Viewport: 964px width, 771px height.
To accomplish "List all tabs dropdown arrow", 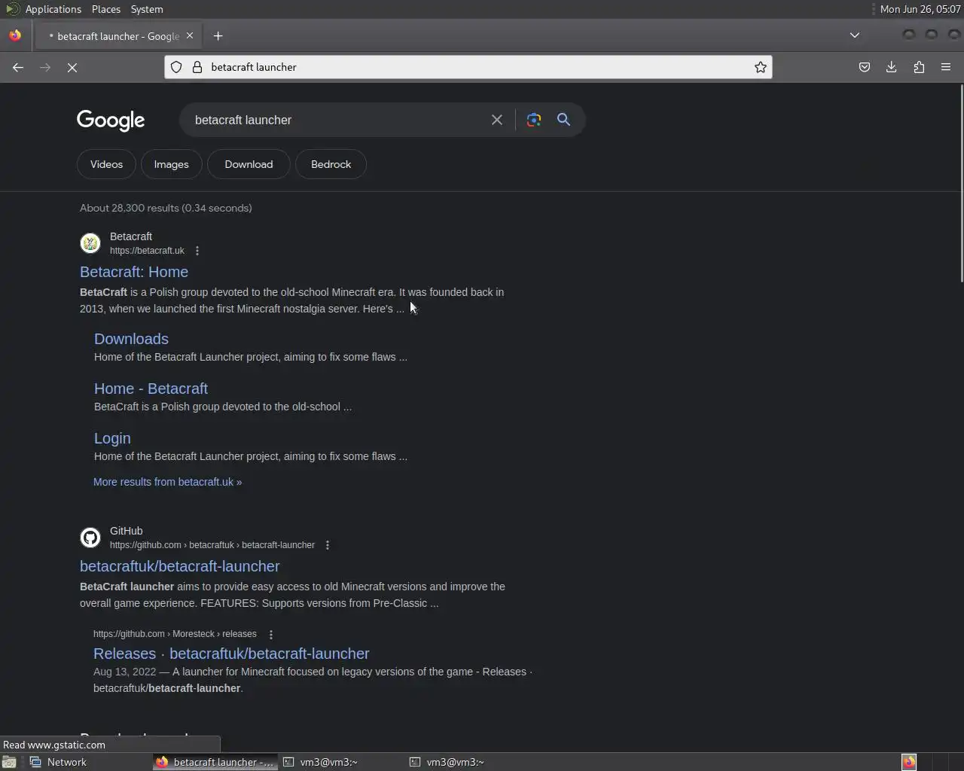I will 855,35.
